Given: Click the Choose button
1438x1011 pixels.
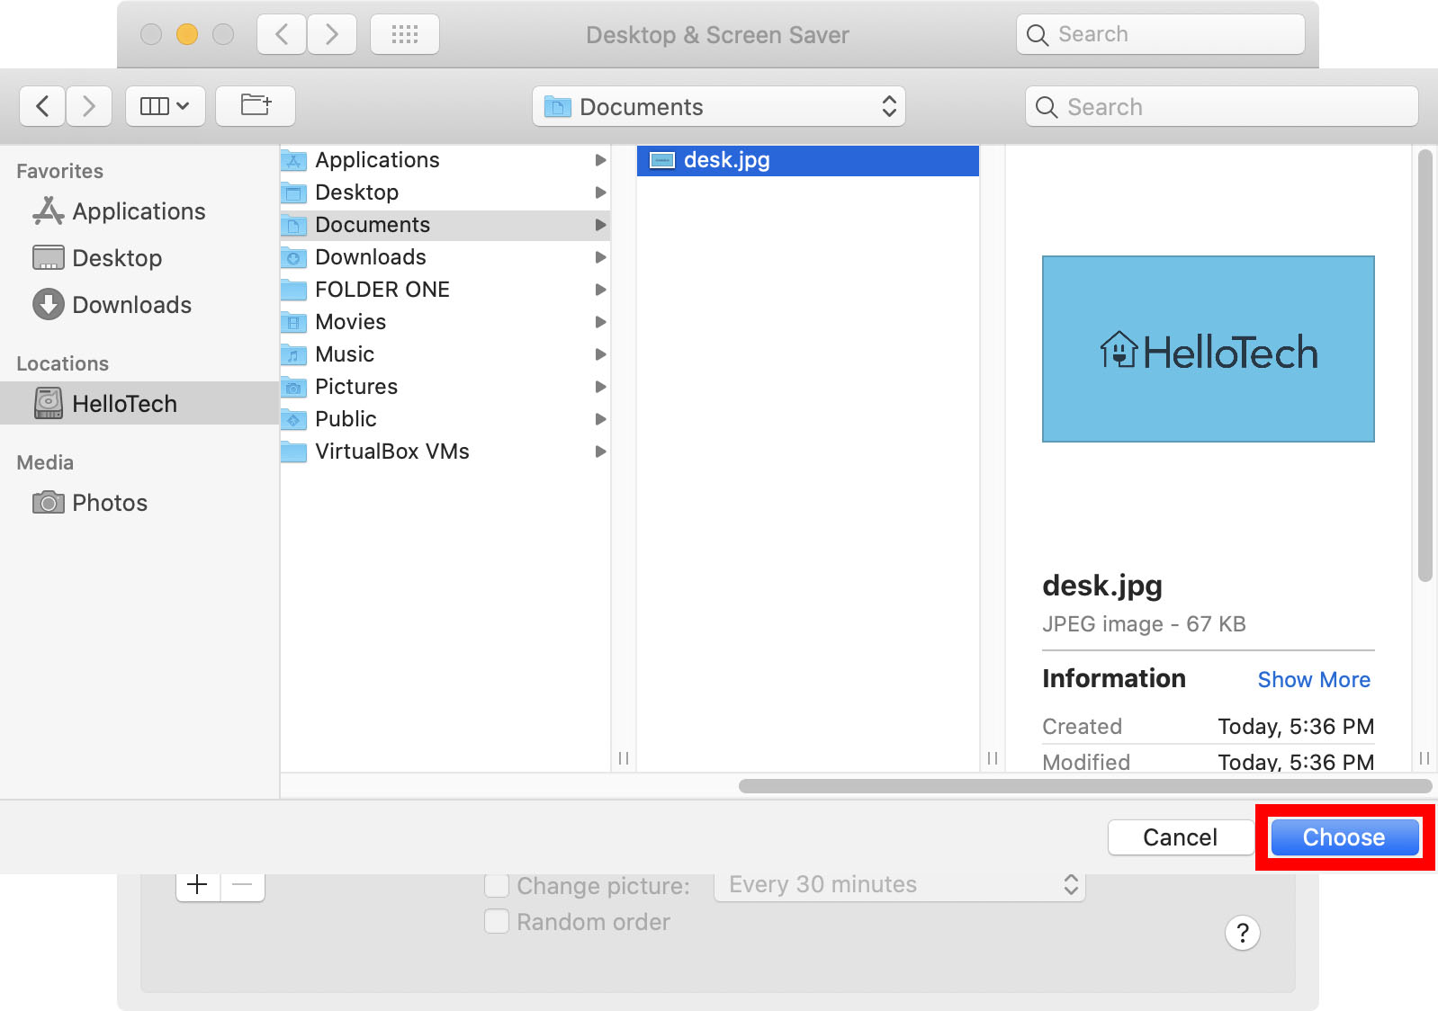Looking at the screenshot, I should [x=1344, y=837].
